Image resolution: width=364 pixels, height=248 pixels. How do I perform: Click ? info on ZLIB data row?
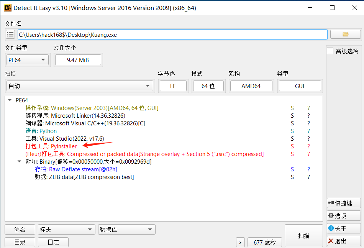[308, 177]
